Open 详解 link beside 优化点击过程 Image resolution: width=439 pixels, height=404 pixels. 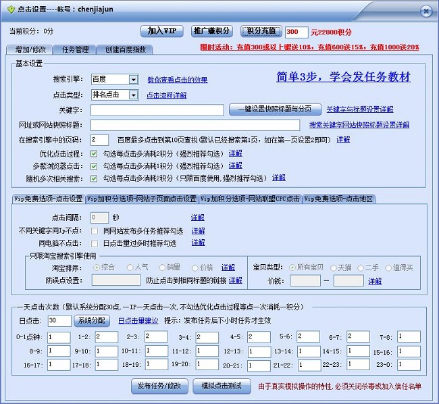[x=236, y=153]
